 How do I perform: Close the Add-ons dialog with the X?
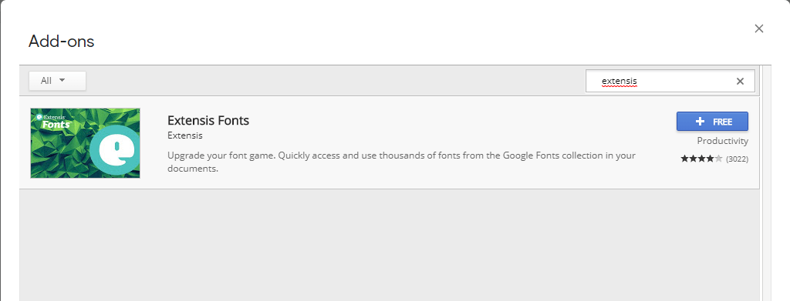[759, 28]
